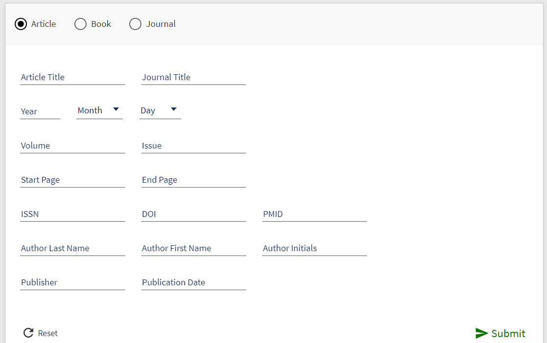Image resolution: width=547 pixels, height=343 pixels.
Task: Click the Author Last Name field
Action: (72, 248)
